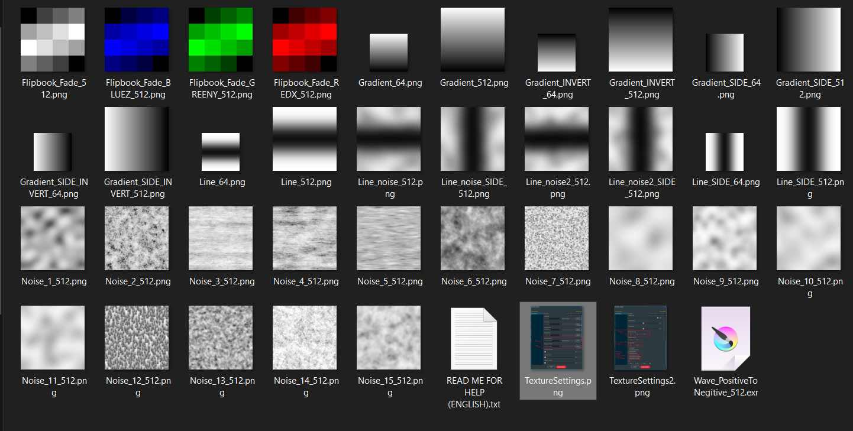853x431 pixels.
Task: Open the READ ME FOR HELP text file icon
Action: 474,338
